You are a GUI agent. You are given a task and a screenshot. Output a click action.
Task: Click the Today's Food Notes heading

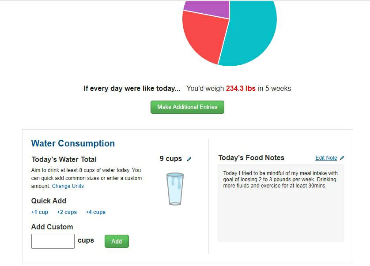[x=251, y=157]
